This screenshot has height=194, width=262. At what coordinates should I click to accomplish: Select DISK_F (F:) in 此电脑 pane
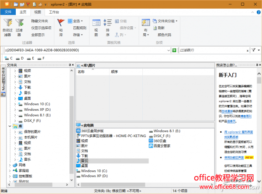tap(160, 136)
